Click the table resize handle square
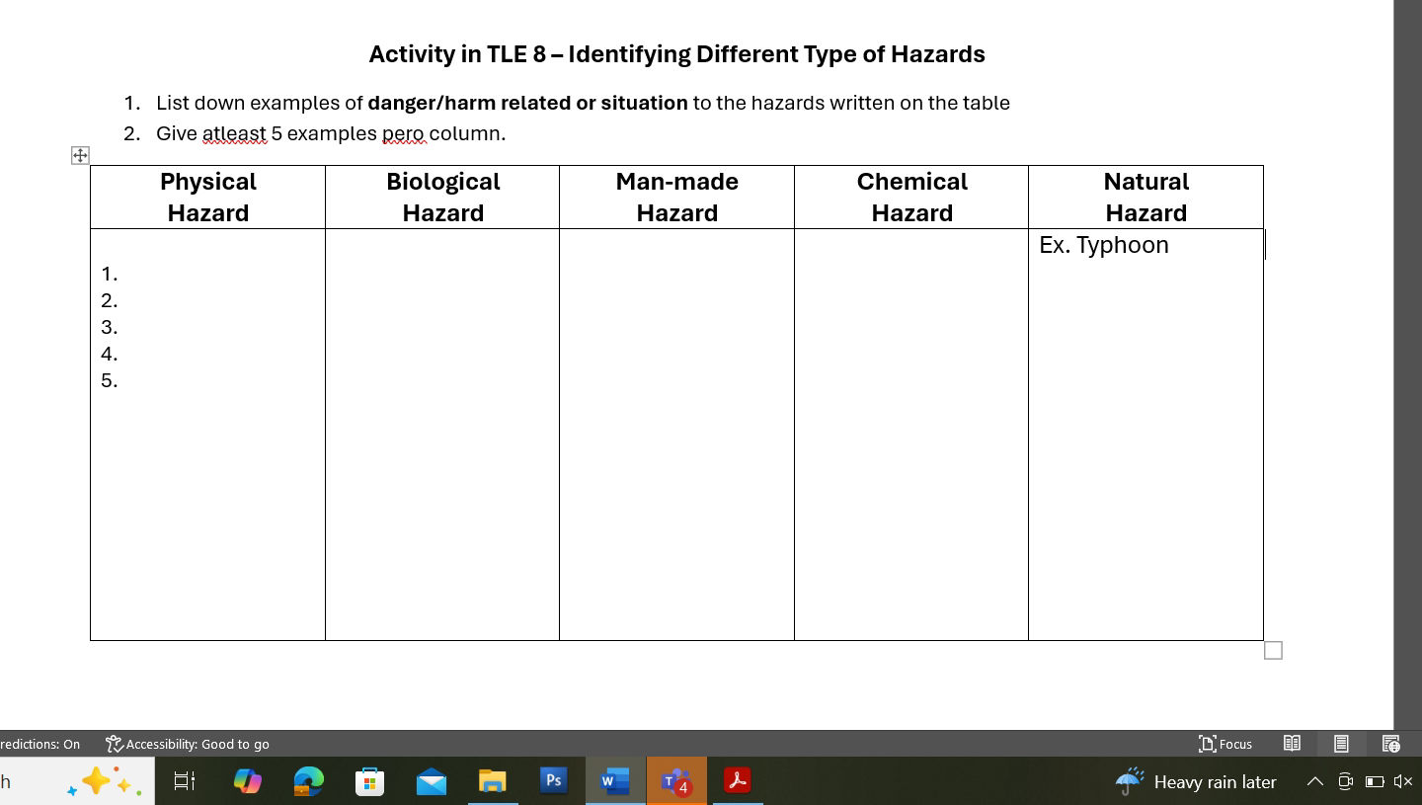 [x=1273, y=650]
